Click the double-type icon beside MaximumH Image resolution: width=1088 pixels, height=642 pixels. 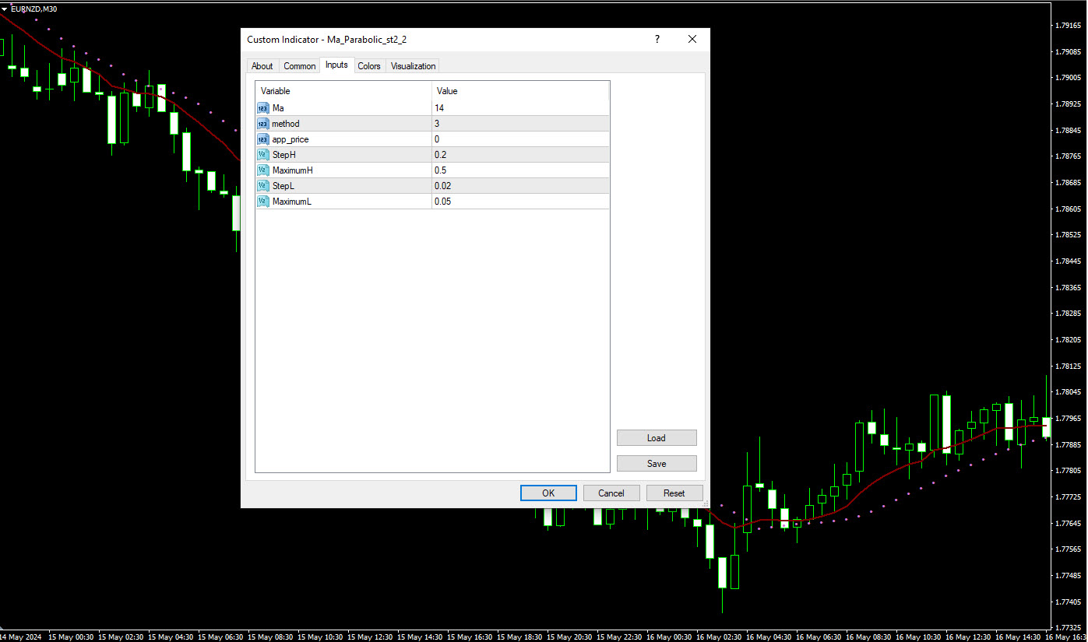point(262,170)
